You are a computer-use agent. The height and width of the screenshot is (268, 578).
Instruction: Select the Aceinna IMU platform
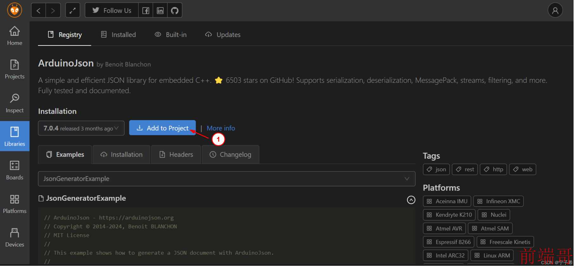(447, 201)
